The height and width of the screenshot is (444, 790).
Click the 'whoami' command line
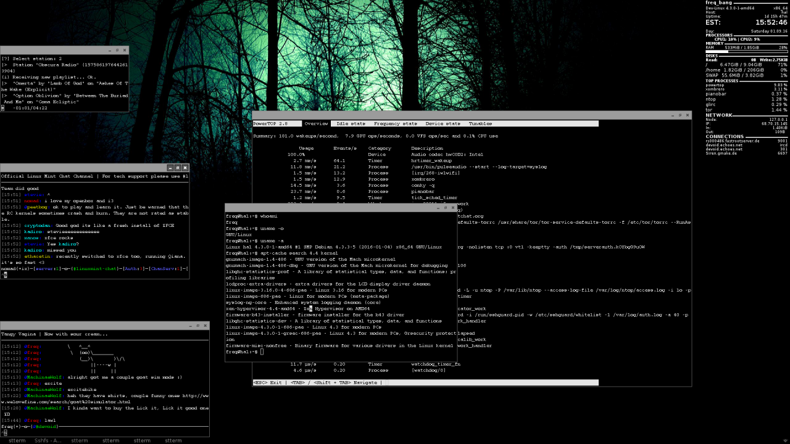252,216
